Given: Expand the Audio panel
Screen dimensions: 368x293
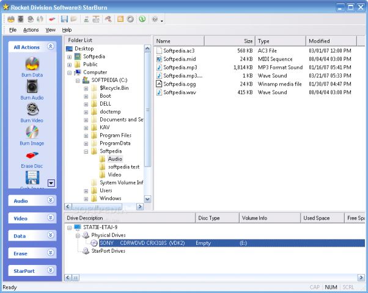Looking at the screenshot, I should click(x=51, y=200).
